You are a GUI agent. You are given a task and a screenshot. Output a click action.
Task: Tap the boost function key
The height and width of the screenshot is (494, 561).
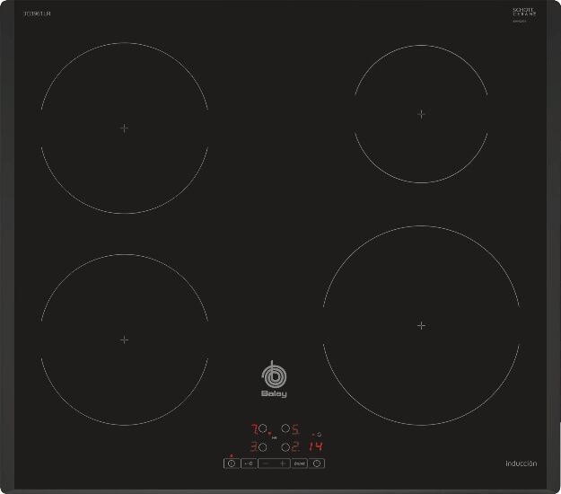click(x=299, y=463)
